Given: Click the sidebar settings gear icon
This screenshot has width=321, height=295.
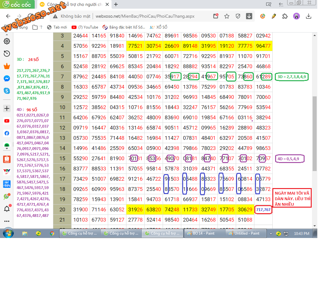Looking at the screenshot, I should point(7,42).
